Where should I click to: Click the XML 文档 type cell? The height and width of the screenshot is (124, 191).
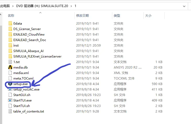121,73
